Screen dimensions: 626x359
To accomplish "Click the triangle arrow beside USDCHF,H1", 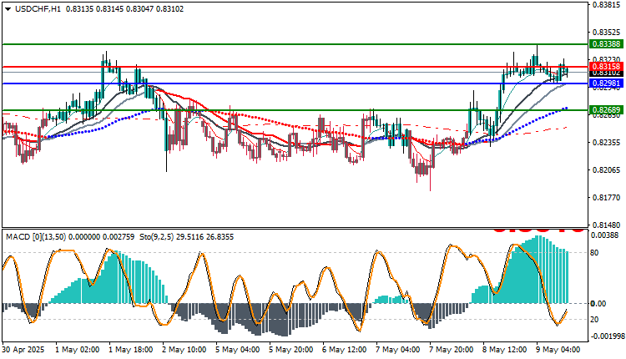I will pyautogui.click(x=8, y=9).
